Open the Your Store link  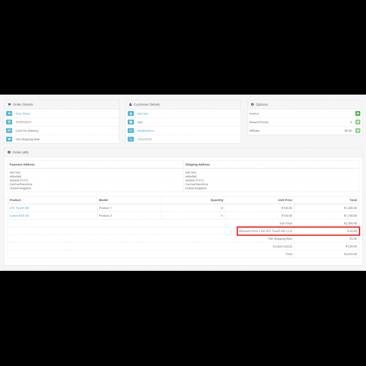23,113
